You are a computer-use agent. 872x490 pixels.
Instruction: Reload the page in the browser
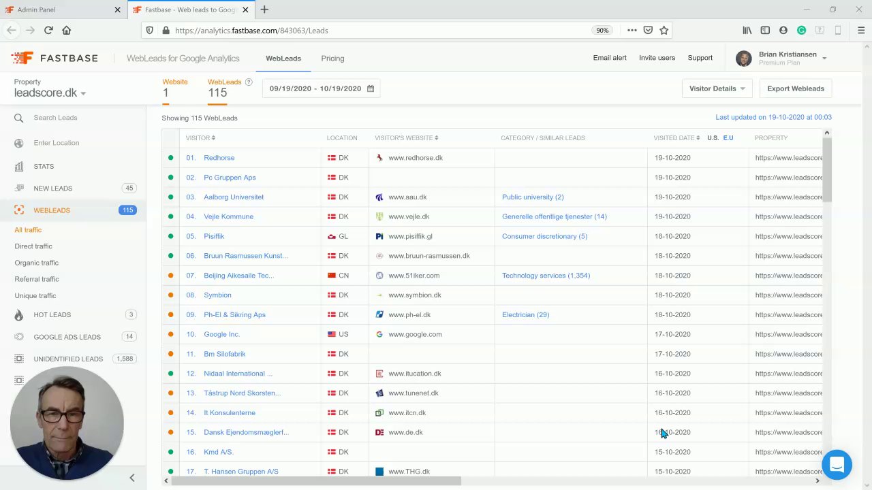coord(48,30)
